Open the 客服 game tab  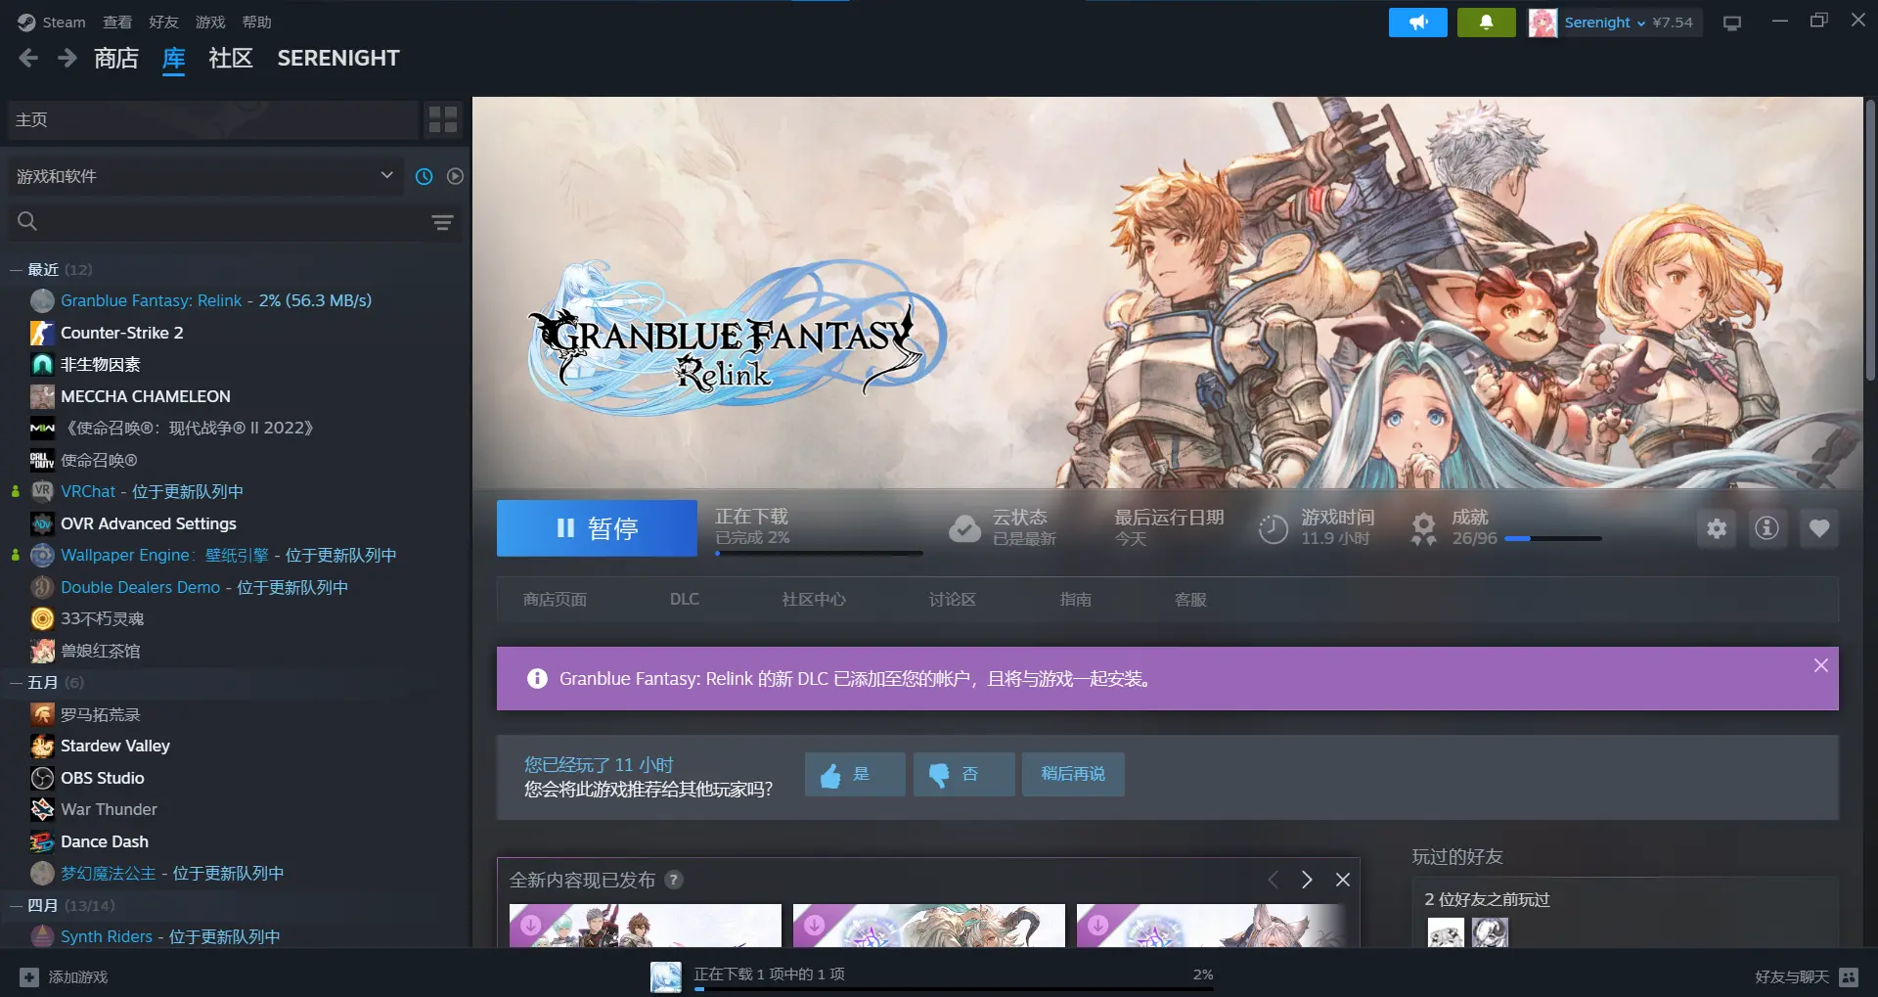(x=1190, y=600)
